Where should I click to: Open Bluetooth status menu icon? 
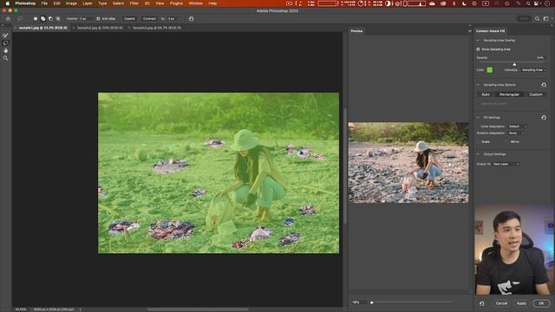(x=454, y=3)
